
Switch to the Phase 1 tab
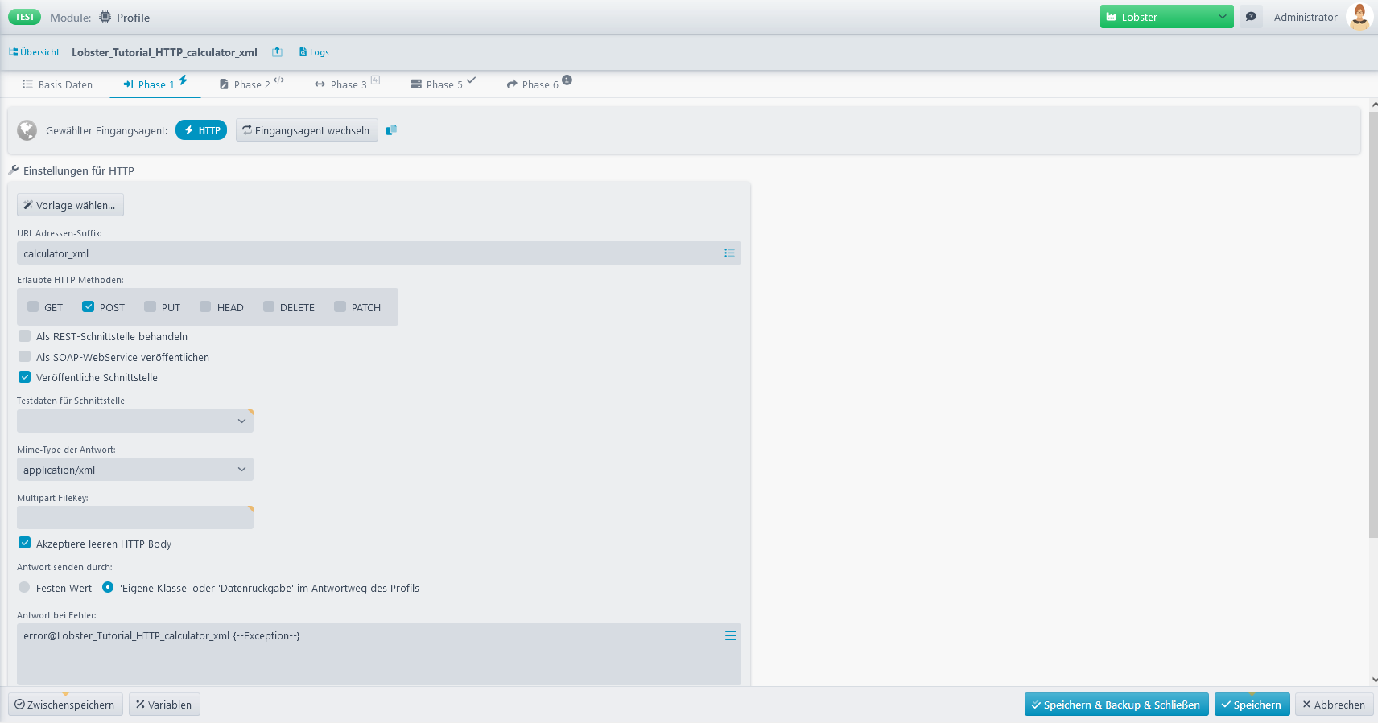click(x=155, y=84)
